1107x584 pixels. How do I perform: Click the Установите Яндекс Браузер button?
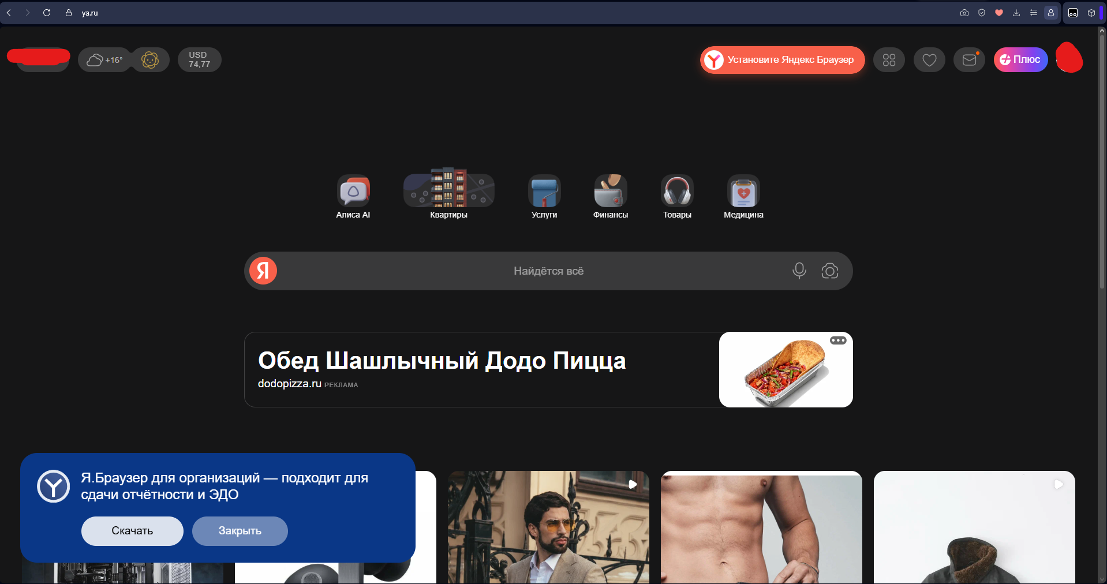(783, 60)
